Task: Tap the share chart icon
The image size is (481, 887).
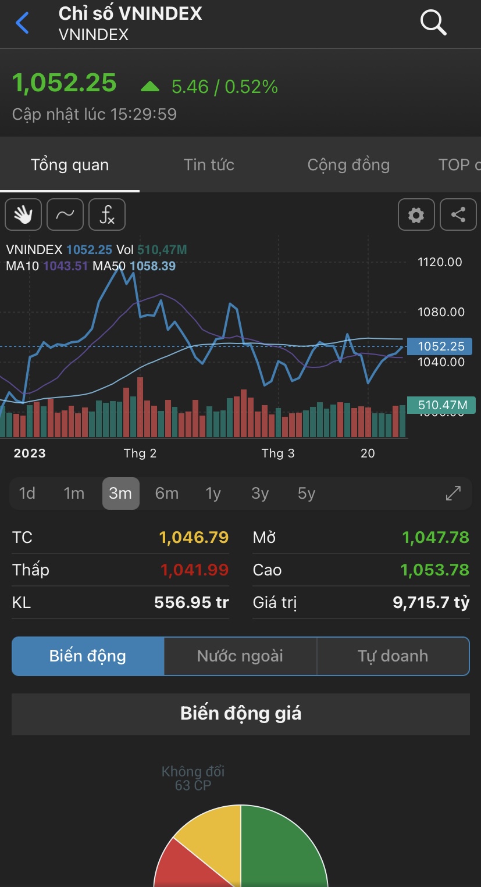Action: pyautogui.click(x=458, y=215)
